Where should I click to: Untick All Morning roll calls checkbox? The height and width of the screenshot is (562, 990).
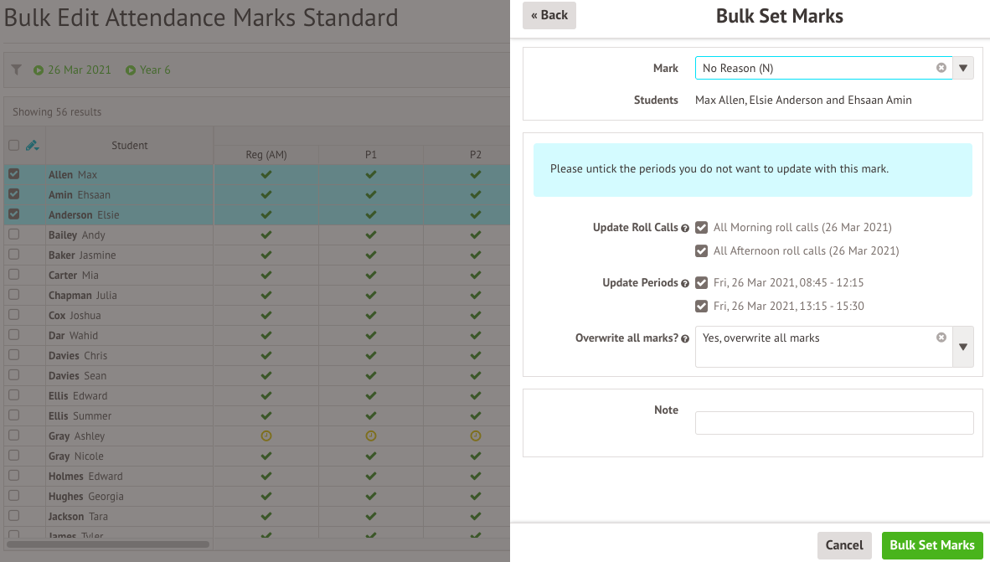(702, 227)
